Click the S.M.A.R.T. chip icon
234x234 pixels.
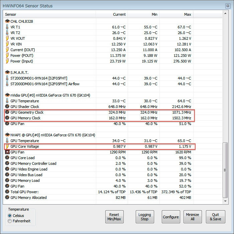[7, 73]
